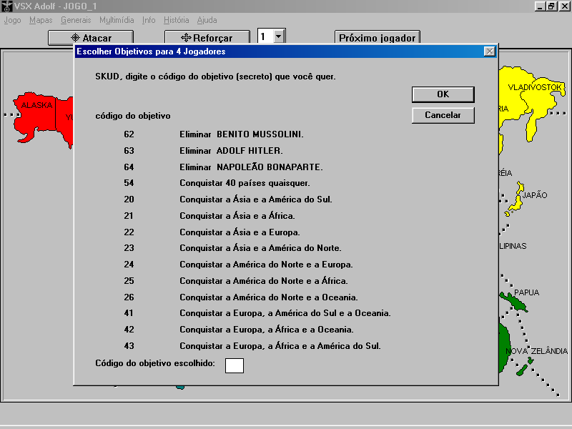The width and height of the screenshot is (572, 429).
Task: Select Conquistar 40 países quaisquer
Action: [245, 183]
